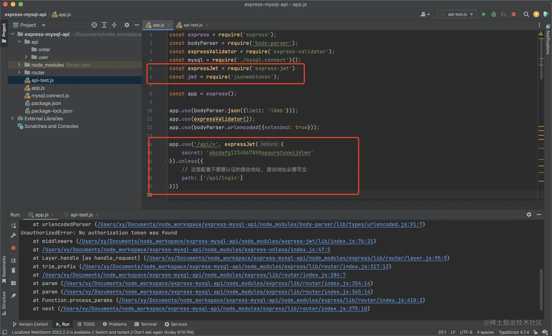Close the app.js editor tab
This screenshot has width=552, height=336.
(169, 25)
